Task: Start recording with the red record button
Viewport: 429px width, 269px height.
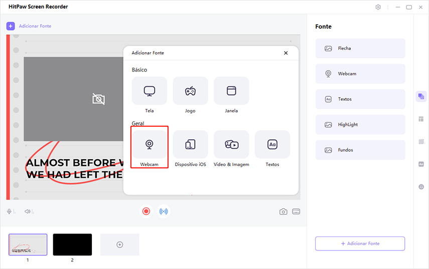Action: pyautogui.click(x=146, y=211)
